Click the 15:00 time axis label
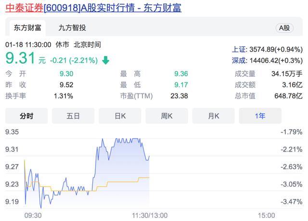The height and width of the screenshot is (221, 308). 266,216
